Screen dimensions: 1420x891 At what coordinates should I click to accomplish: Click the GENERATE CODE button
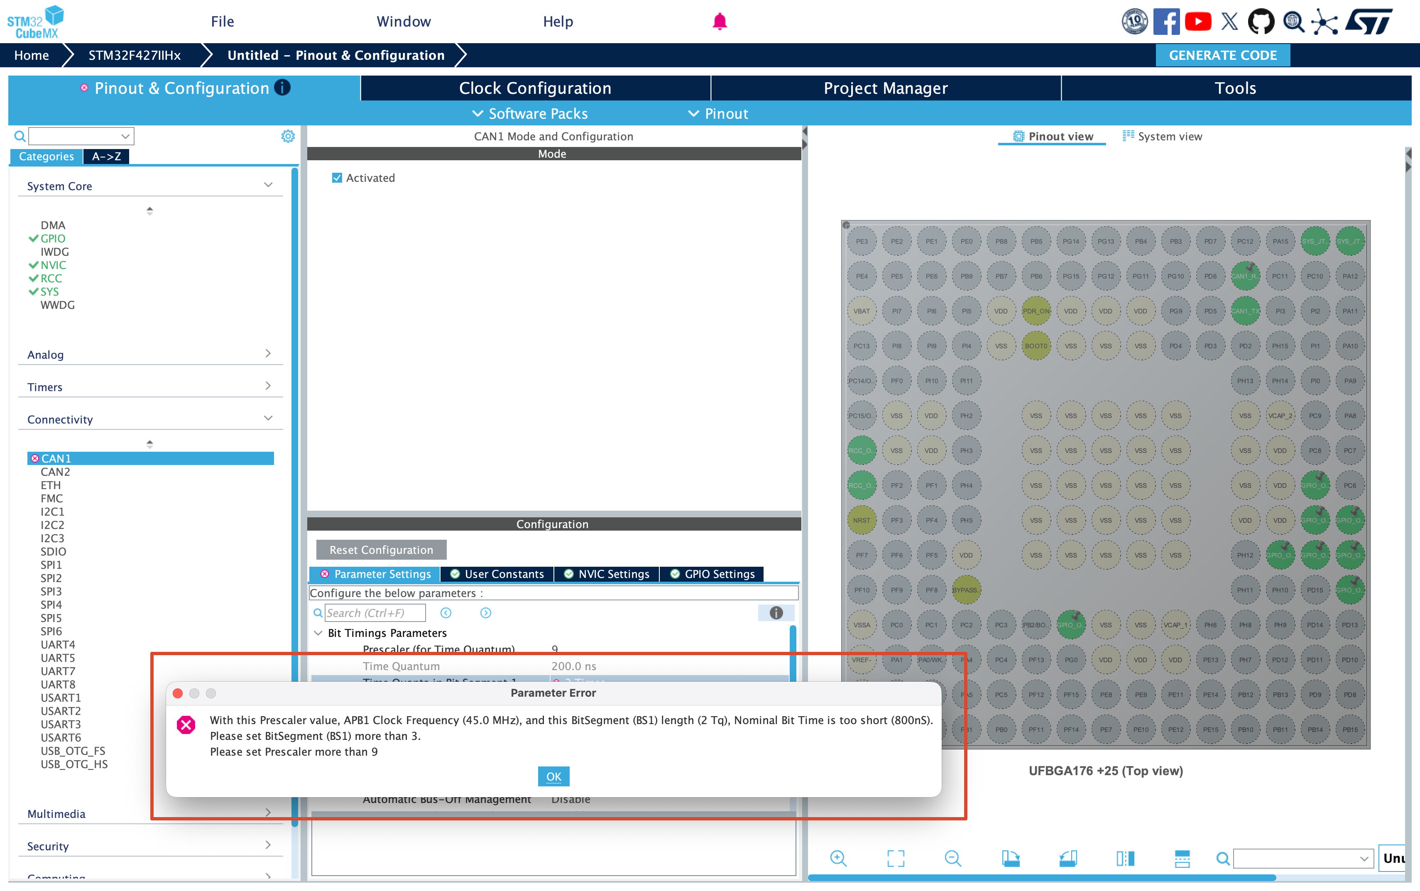point(1223,55)
